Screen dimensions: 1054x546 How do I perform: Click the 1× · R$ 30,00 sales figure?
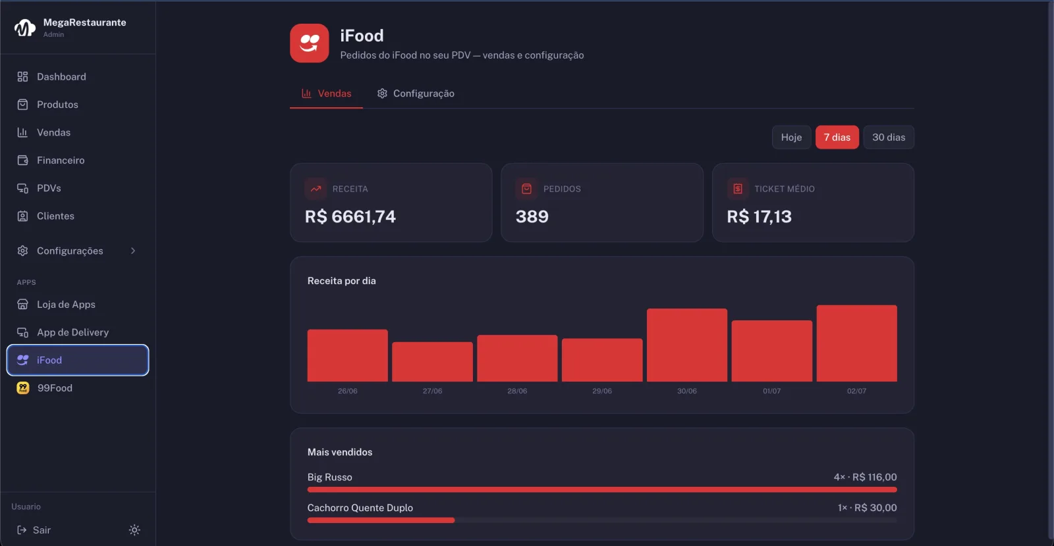pyautogui.click(x=868, y=508)
